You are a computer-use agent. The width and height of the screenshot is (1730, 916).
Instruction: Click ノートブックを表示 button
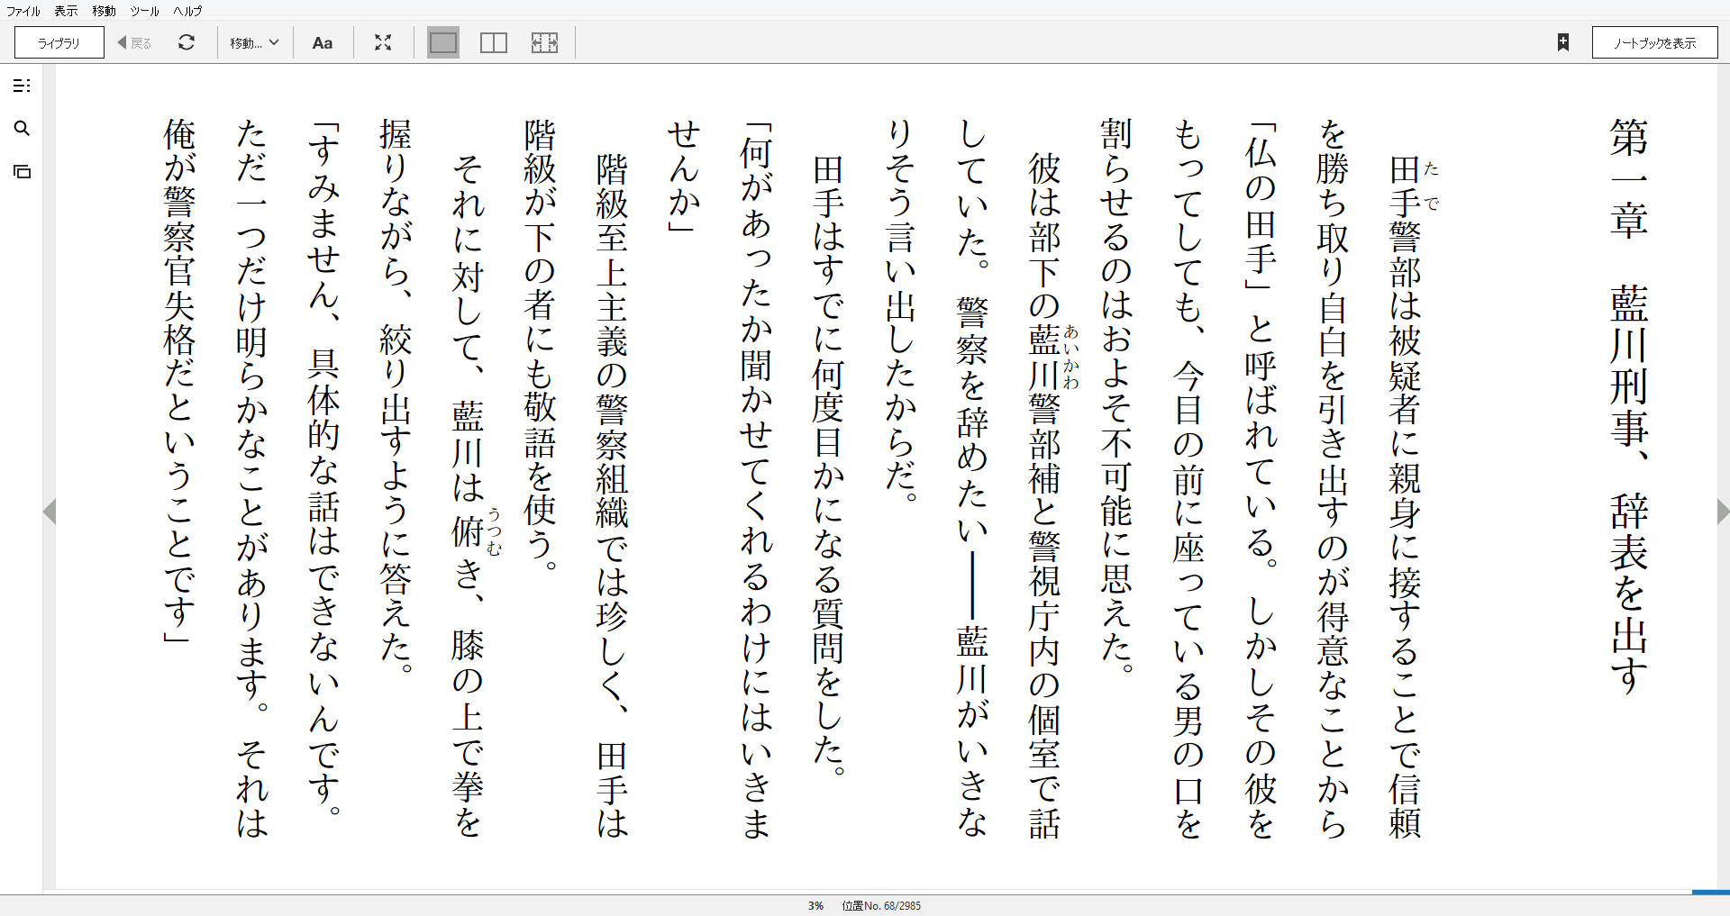pos(1654,42)
